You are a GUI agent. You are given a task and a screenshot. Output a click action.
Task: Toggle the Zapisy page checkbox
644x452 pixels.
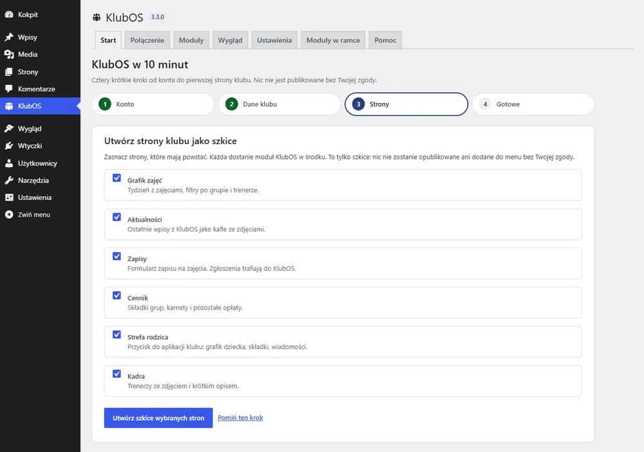tap(117, 257)
